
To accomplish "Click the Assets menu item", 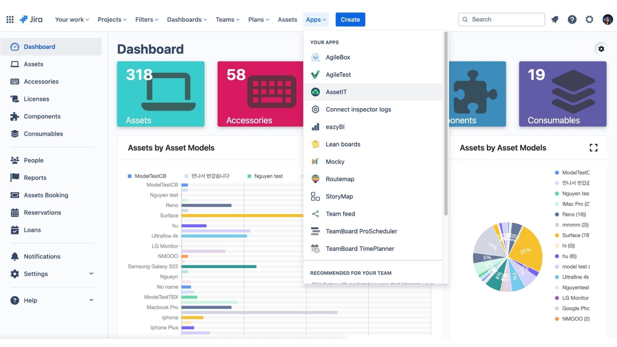I will click(33, 64).
